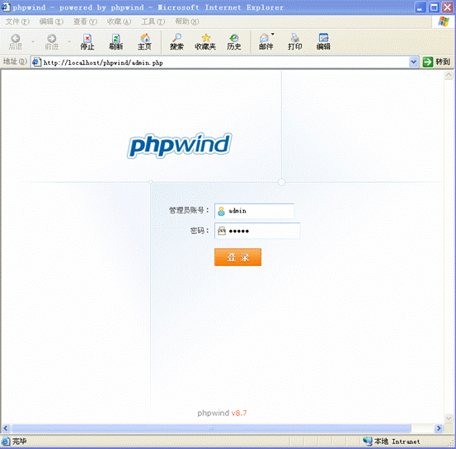Click the Windows flag throbber logo
This screenshot has height=449, width=456.
pyautogui.click(x=443, y=21)
